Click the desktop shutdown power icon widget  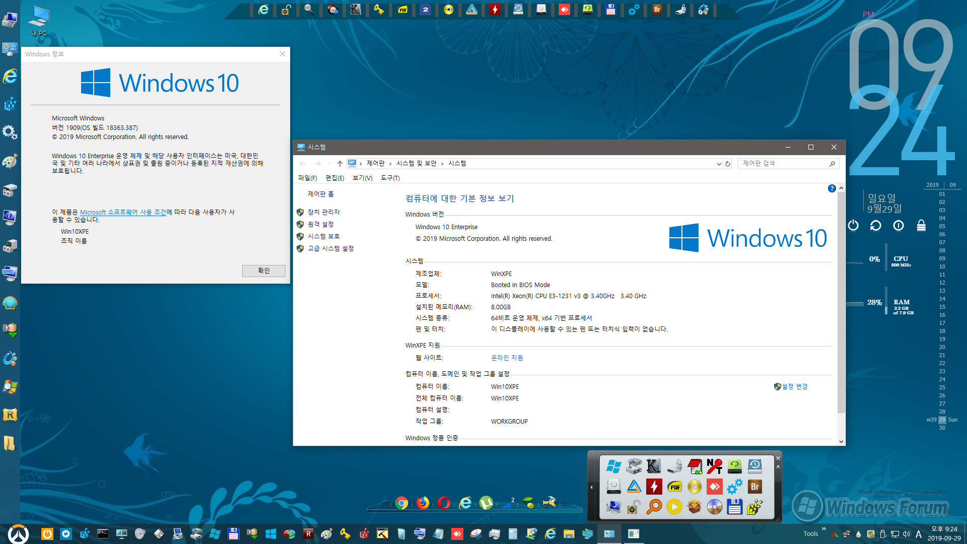(853, 225)
